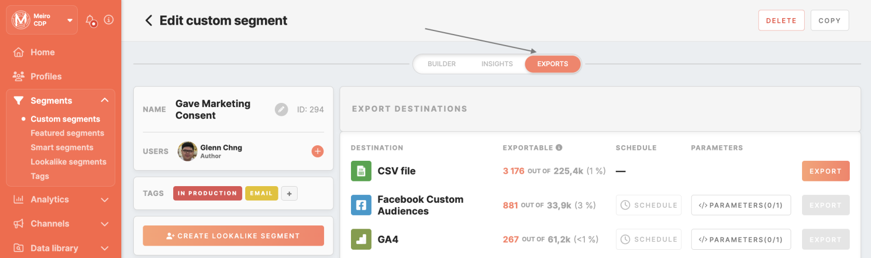This screenshot has height=258, width=871.
Task: Add a user with the plus icon
Action: 317,151
